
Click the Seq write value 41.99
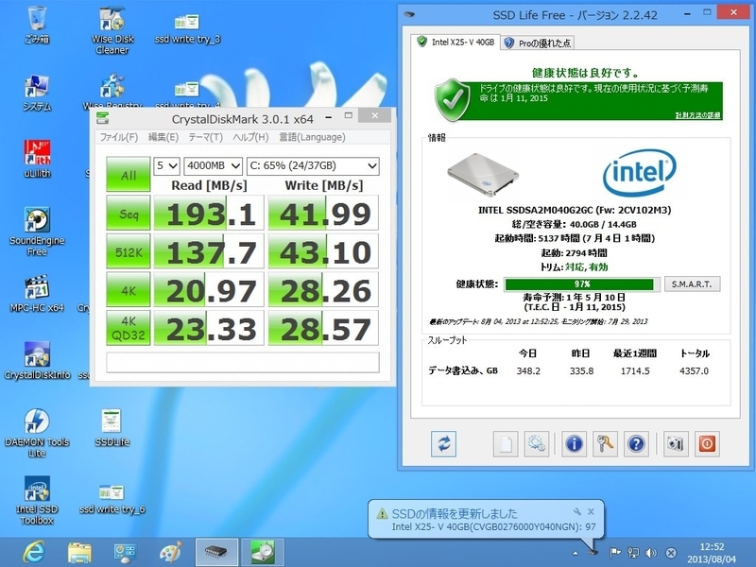click(x=323, y=213)
